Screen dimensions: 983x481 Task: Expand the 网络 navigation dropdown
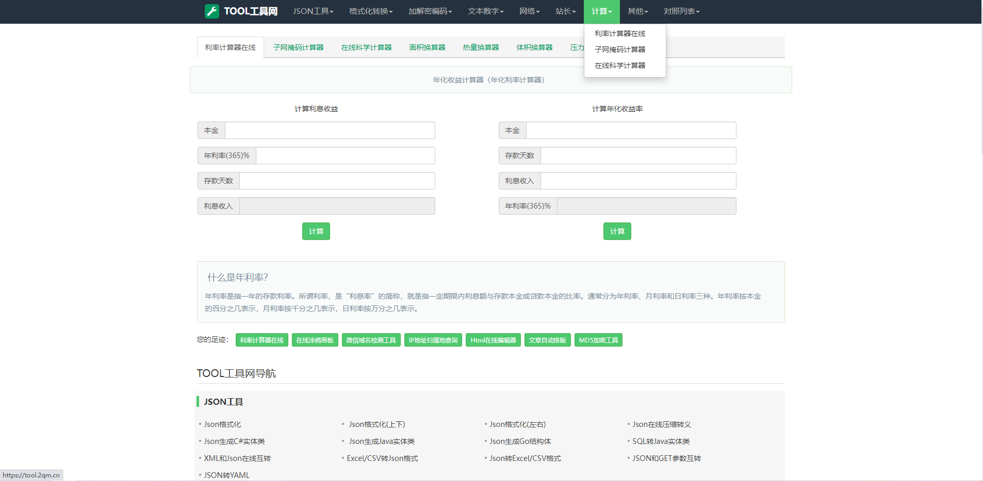(x=529, y=11)
